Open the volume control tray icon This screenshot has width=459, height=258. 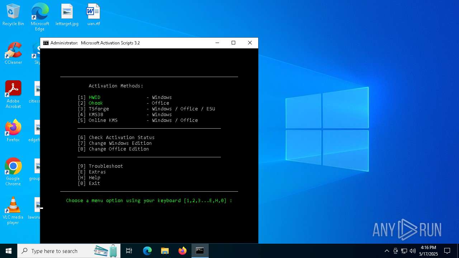pos(413,251)
